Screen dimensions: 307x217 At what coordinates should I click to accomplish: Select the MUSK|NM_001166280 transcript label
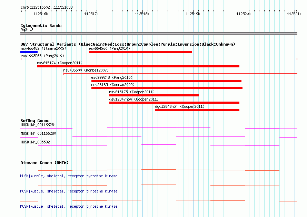point(38,133)
